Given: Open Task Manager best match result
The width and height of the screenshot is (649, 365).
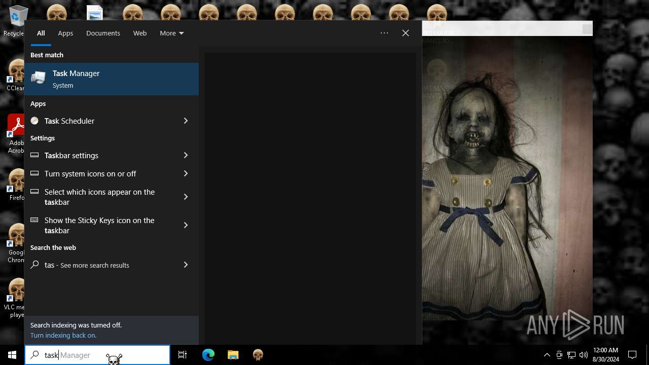Looking at the screenshot, I should pyautogui.click(x=112, y=79).
